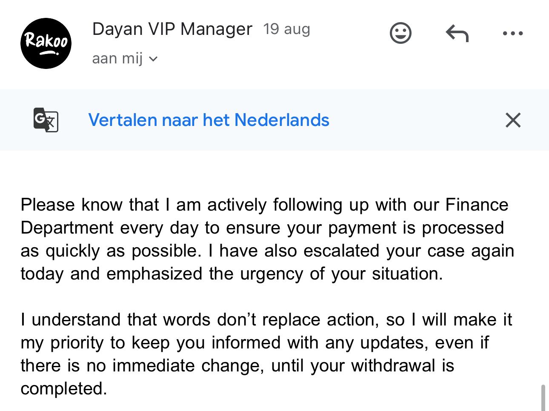Tap the Google Translate icon

[x=46, y=120]
